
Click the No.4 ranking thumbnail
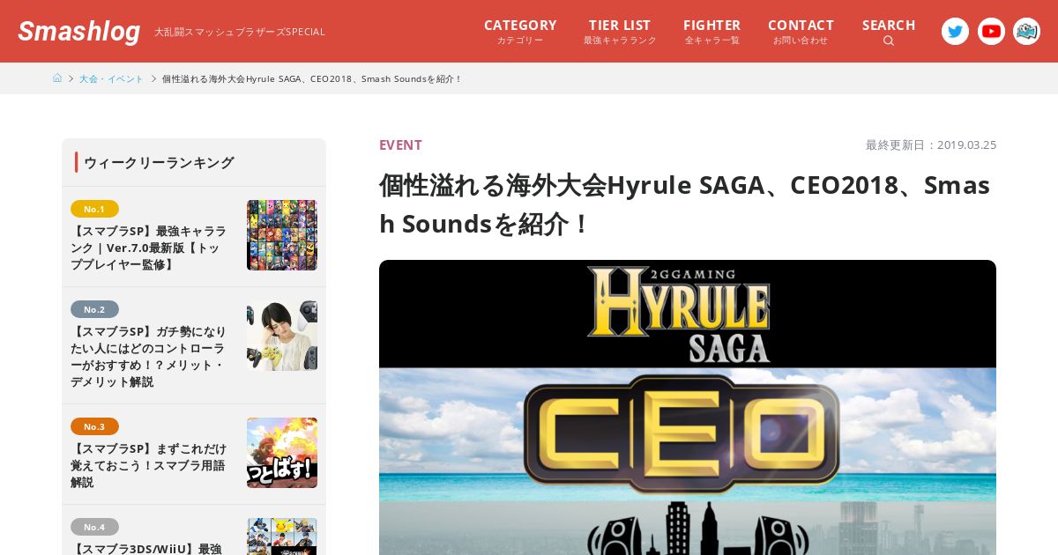(x=282, y=536)
